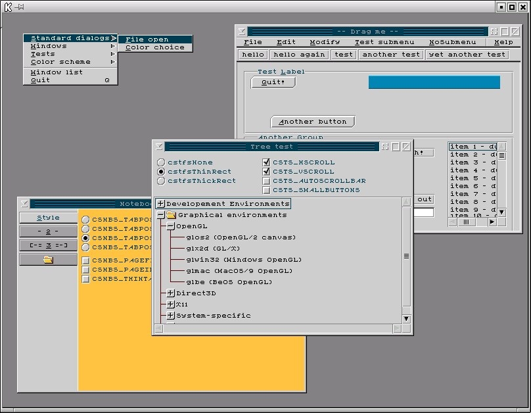Open the Drag me window system menu icon
Screen dimensions: 531x413
coord(242,32)
